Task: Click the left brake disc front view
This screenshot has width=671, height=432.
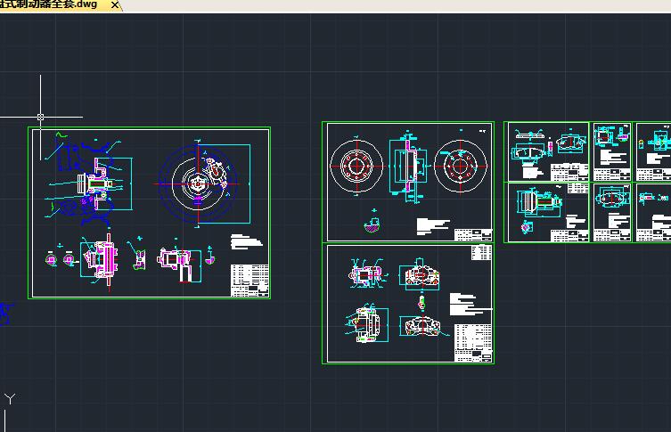Action: point(356,166)
